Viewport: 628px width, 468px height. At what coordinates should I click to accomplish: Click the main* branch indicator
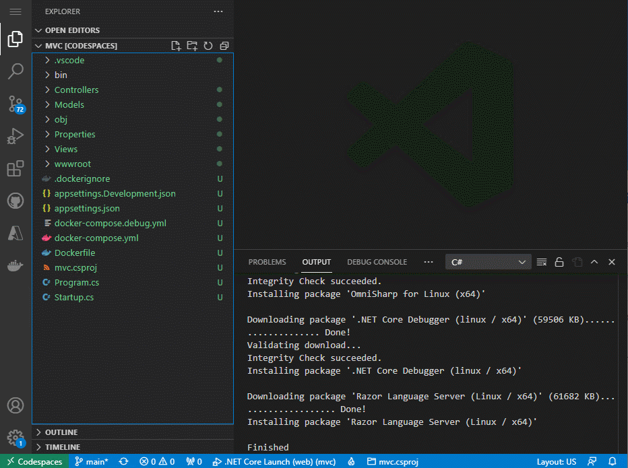[x=92, y=461]
